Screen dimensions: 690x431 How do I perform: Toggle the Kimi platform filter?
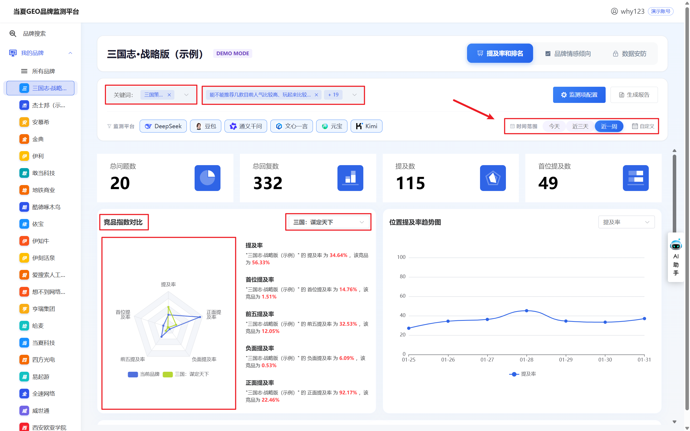366,126
